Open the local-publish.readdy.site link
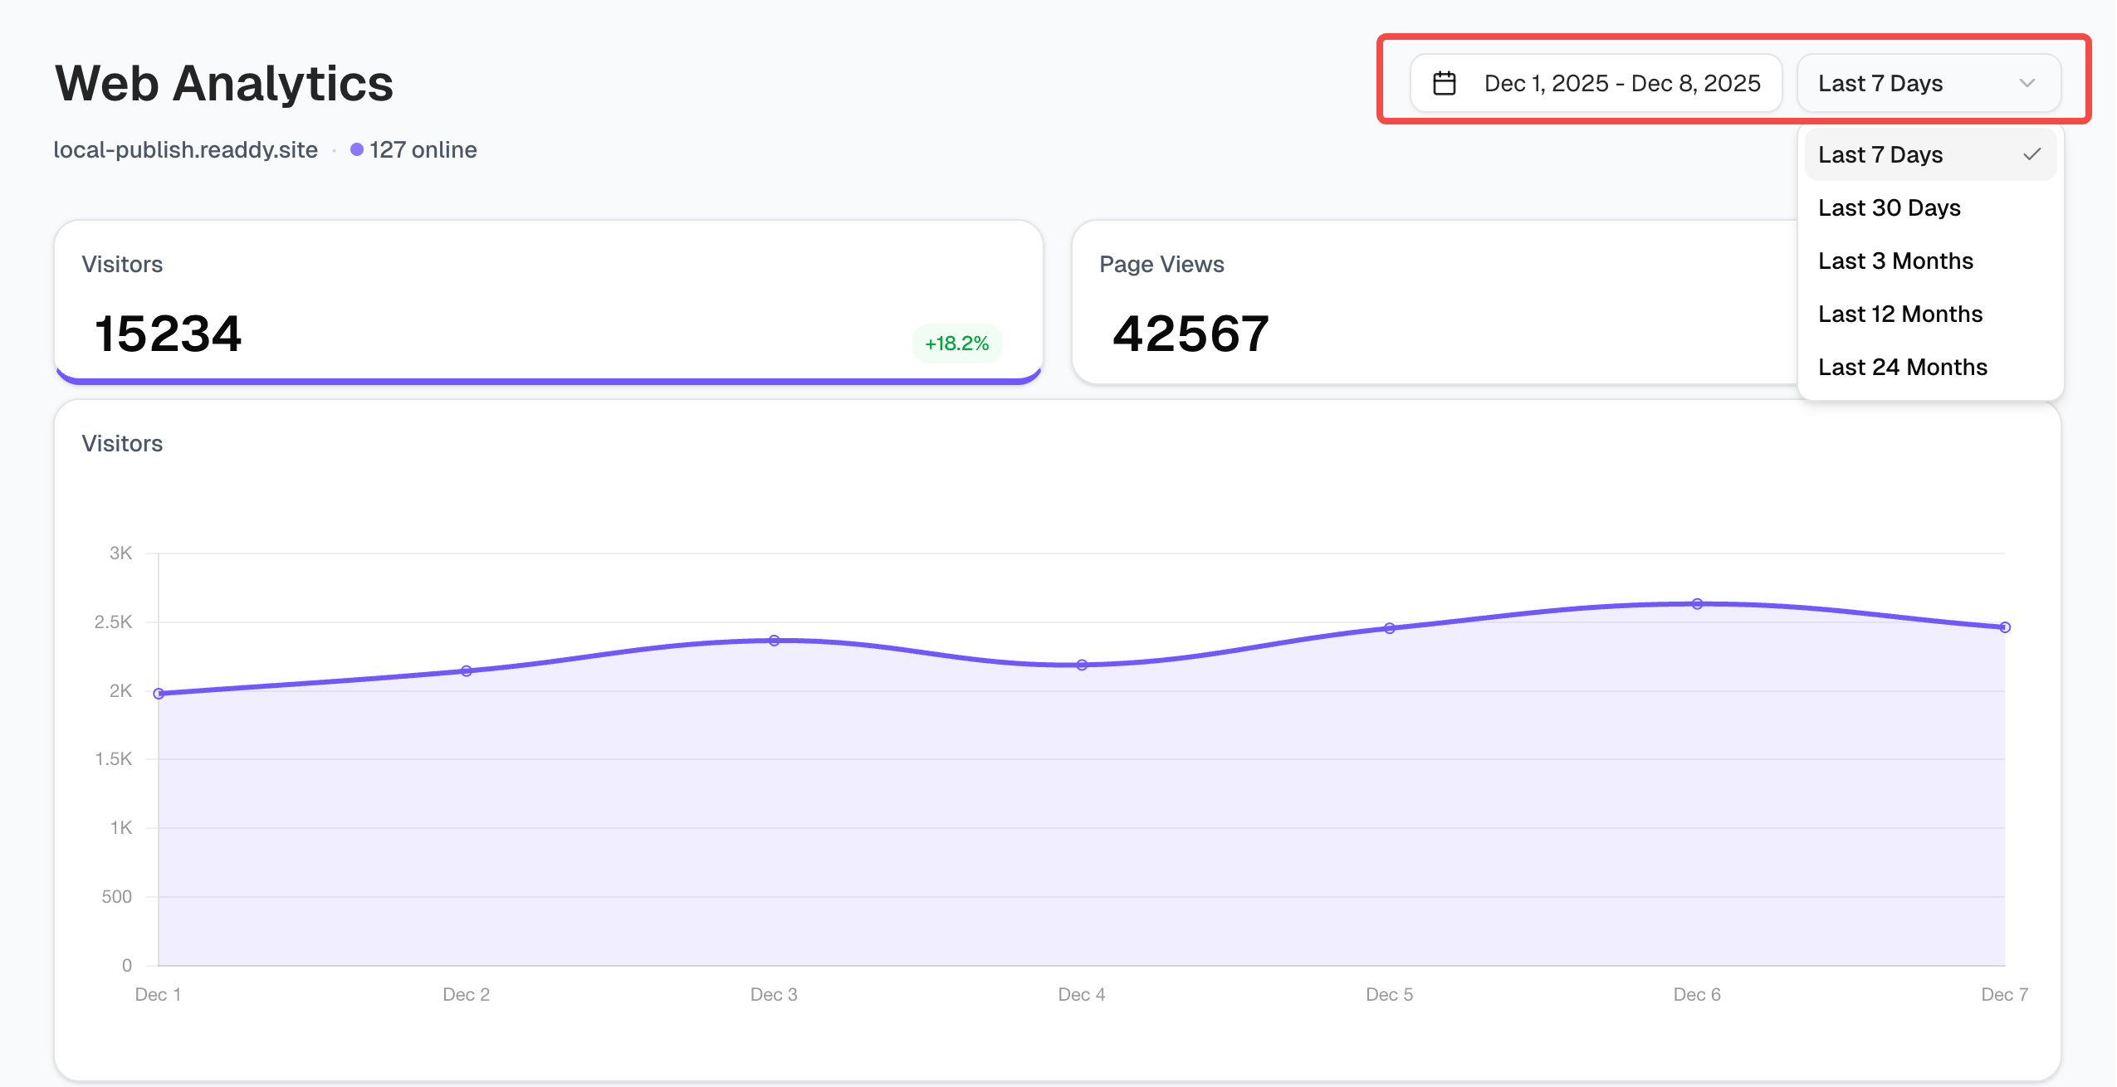The height and width of the screenshot is (1087, 2117). (x=185, y=149)
